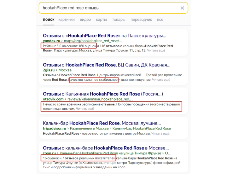Click the text 'Качество кальянов стабильное'
227x174 pixels.
pos(93,80)
